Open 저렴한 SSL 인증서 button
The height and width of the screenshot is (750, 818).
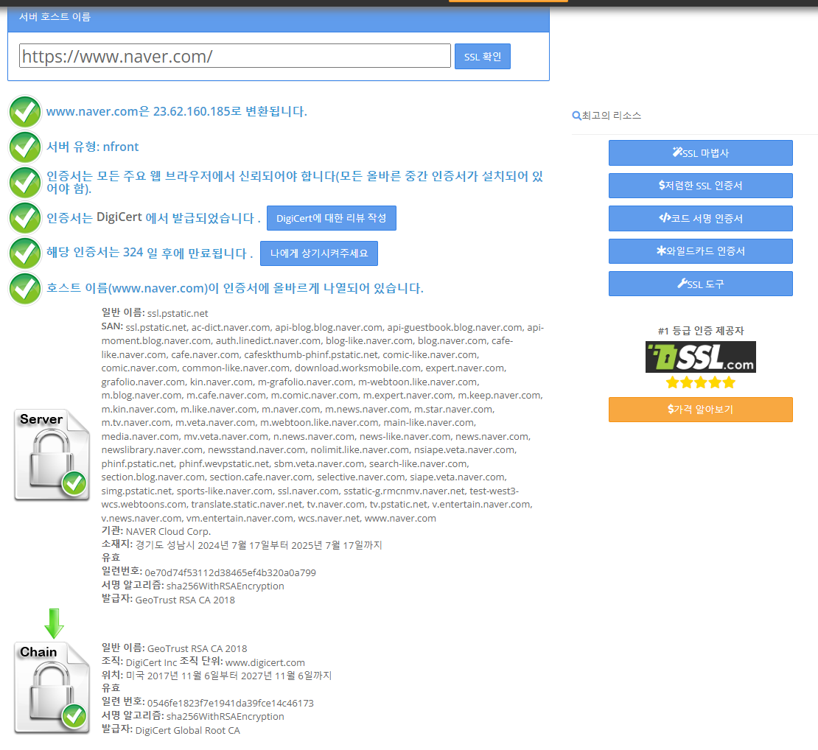pos(701,186)
